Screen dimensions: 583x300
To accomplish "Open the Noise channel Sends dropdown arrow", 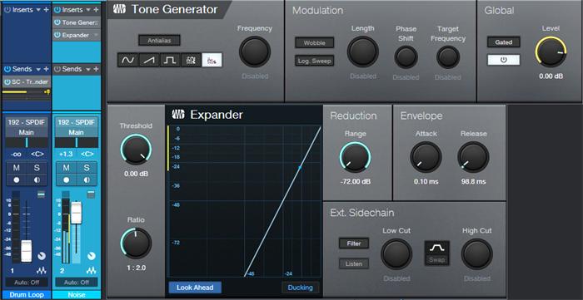I will coord(88,69).
